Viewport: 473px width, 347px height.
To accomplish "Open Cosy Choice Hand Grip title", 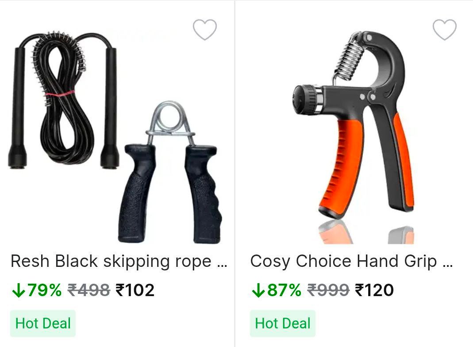I will point(344,261).
